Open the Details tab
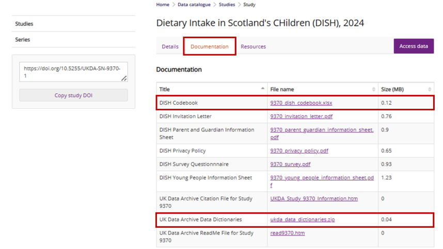This screenshot has height=249, width=443. (x=170, y=46)
